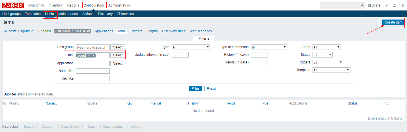Click the search magnifier icon
Screen dimensions: 407x132
pyautogui.click(x=362, y=5)
